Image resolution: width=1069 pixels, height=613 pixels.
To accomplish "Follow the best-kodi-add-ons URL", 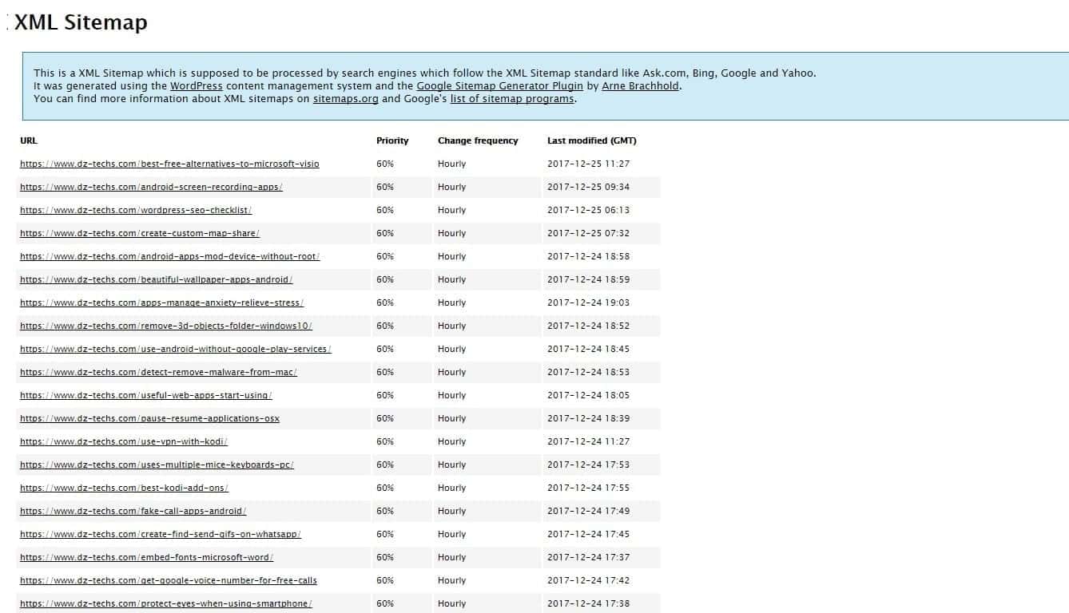I will tap(125, 488).
